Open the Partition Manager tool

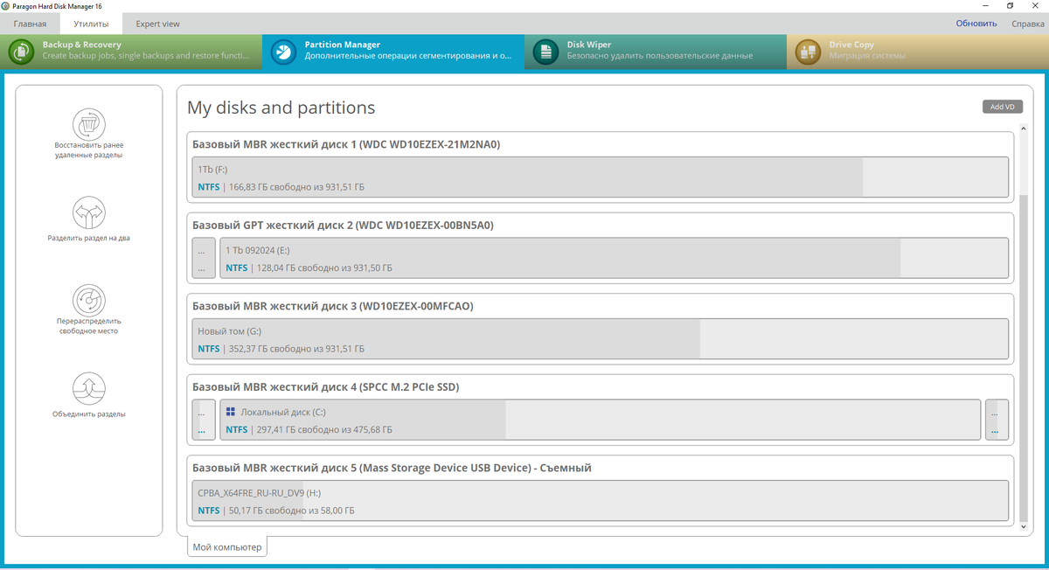(341, 52)
